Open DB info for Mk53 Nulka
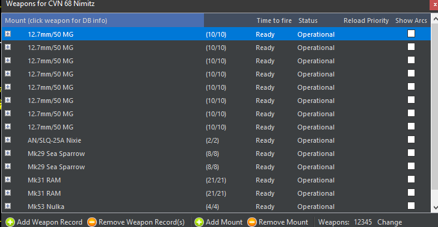 (x=46, y=207)
